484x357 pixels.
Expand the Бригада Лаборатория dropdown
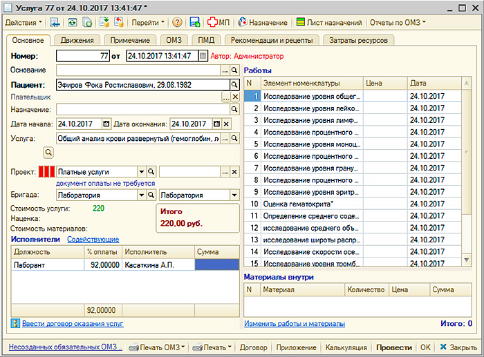tap(141, 195)
